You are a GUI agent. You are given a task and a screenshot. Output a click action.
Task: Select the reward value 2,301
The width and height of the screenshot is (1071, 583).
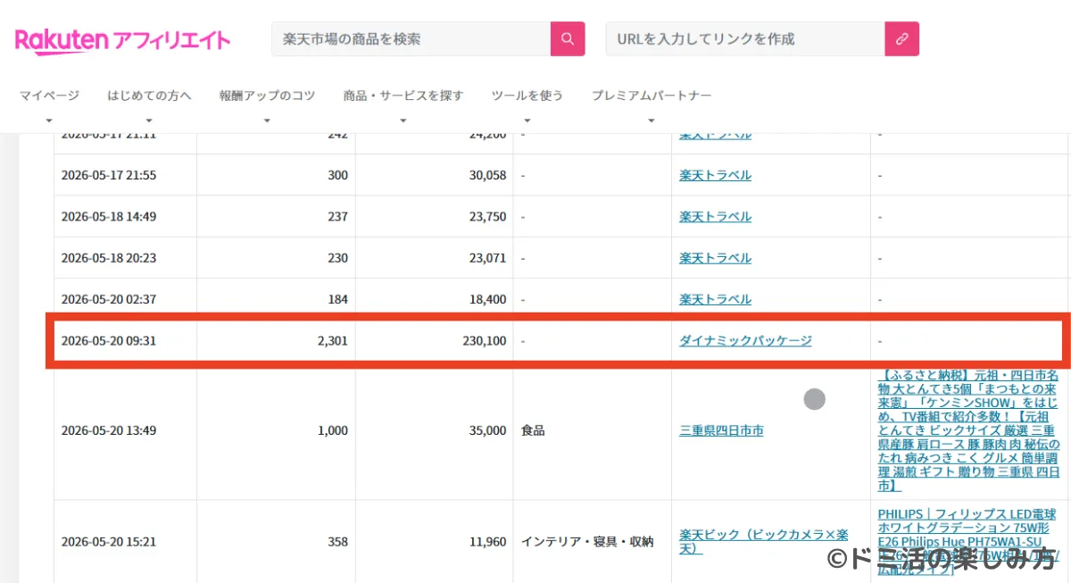click(332, 340)
